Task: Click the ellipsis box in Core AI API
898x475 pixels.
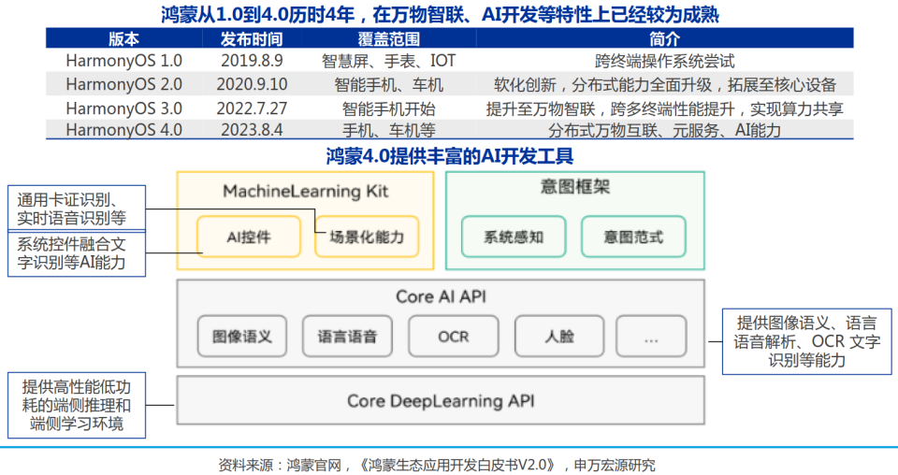Action: [x=651, y=336]
